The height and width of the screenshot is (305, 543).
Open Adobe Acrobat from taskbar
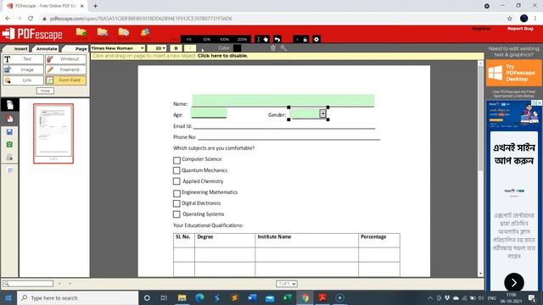[x=322, y=297]
